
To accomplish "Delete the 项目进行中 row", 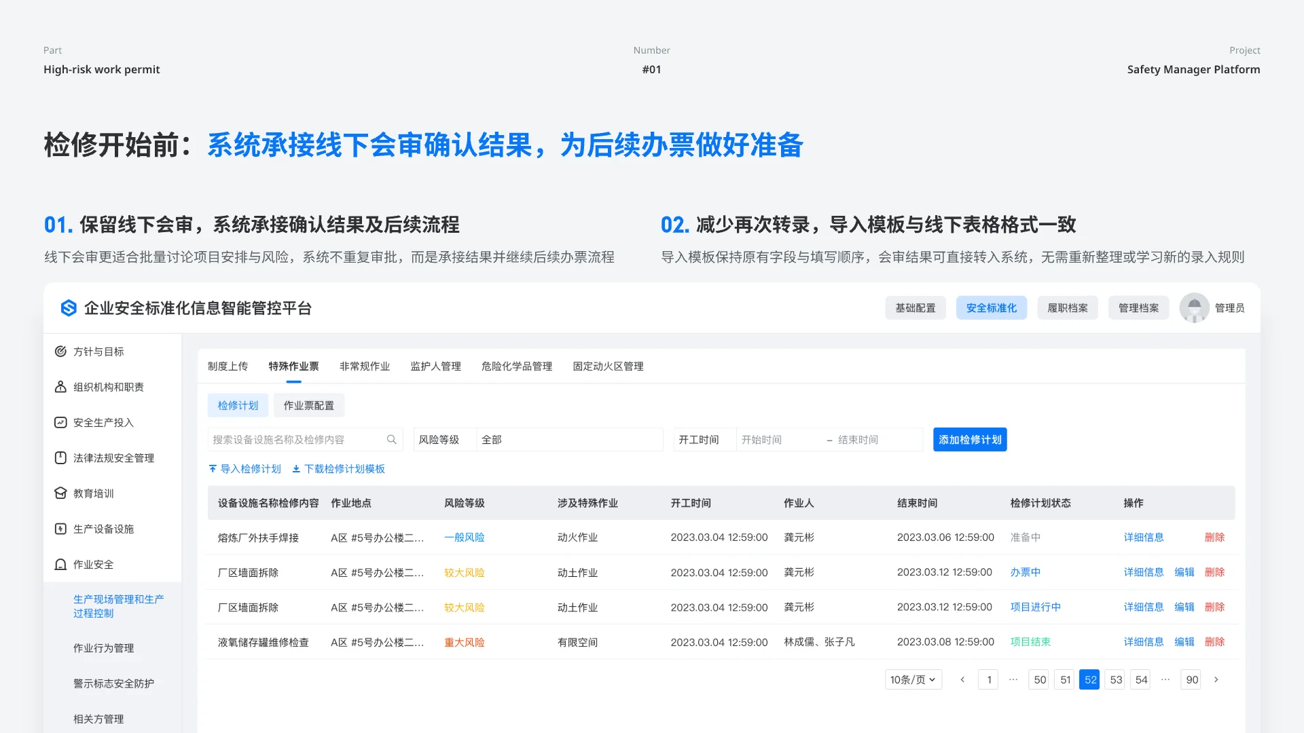I will (x=1214, y=607).
